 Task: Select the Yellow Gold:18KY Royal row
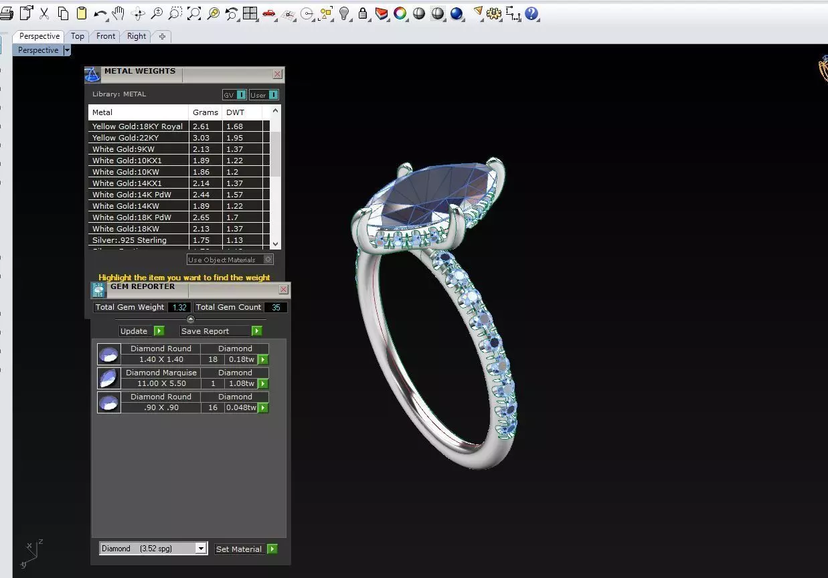(179, 126)
